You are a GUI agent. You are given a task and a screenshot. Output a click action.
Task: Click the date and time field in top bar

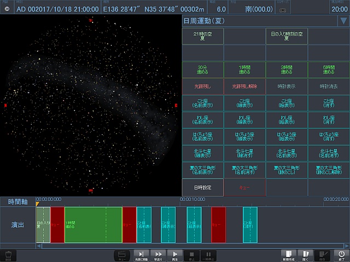57,9
